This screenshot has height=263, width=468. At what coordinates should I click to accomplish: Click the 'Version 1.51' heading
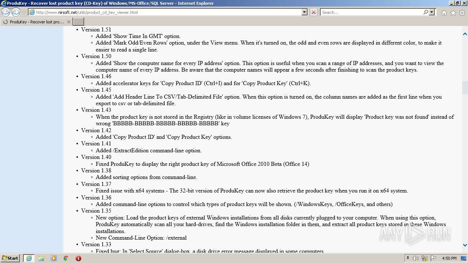click(x=96, y=30)
